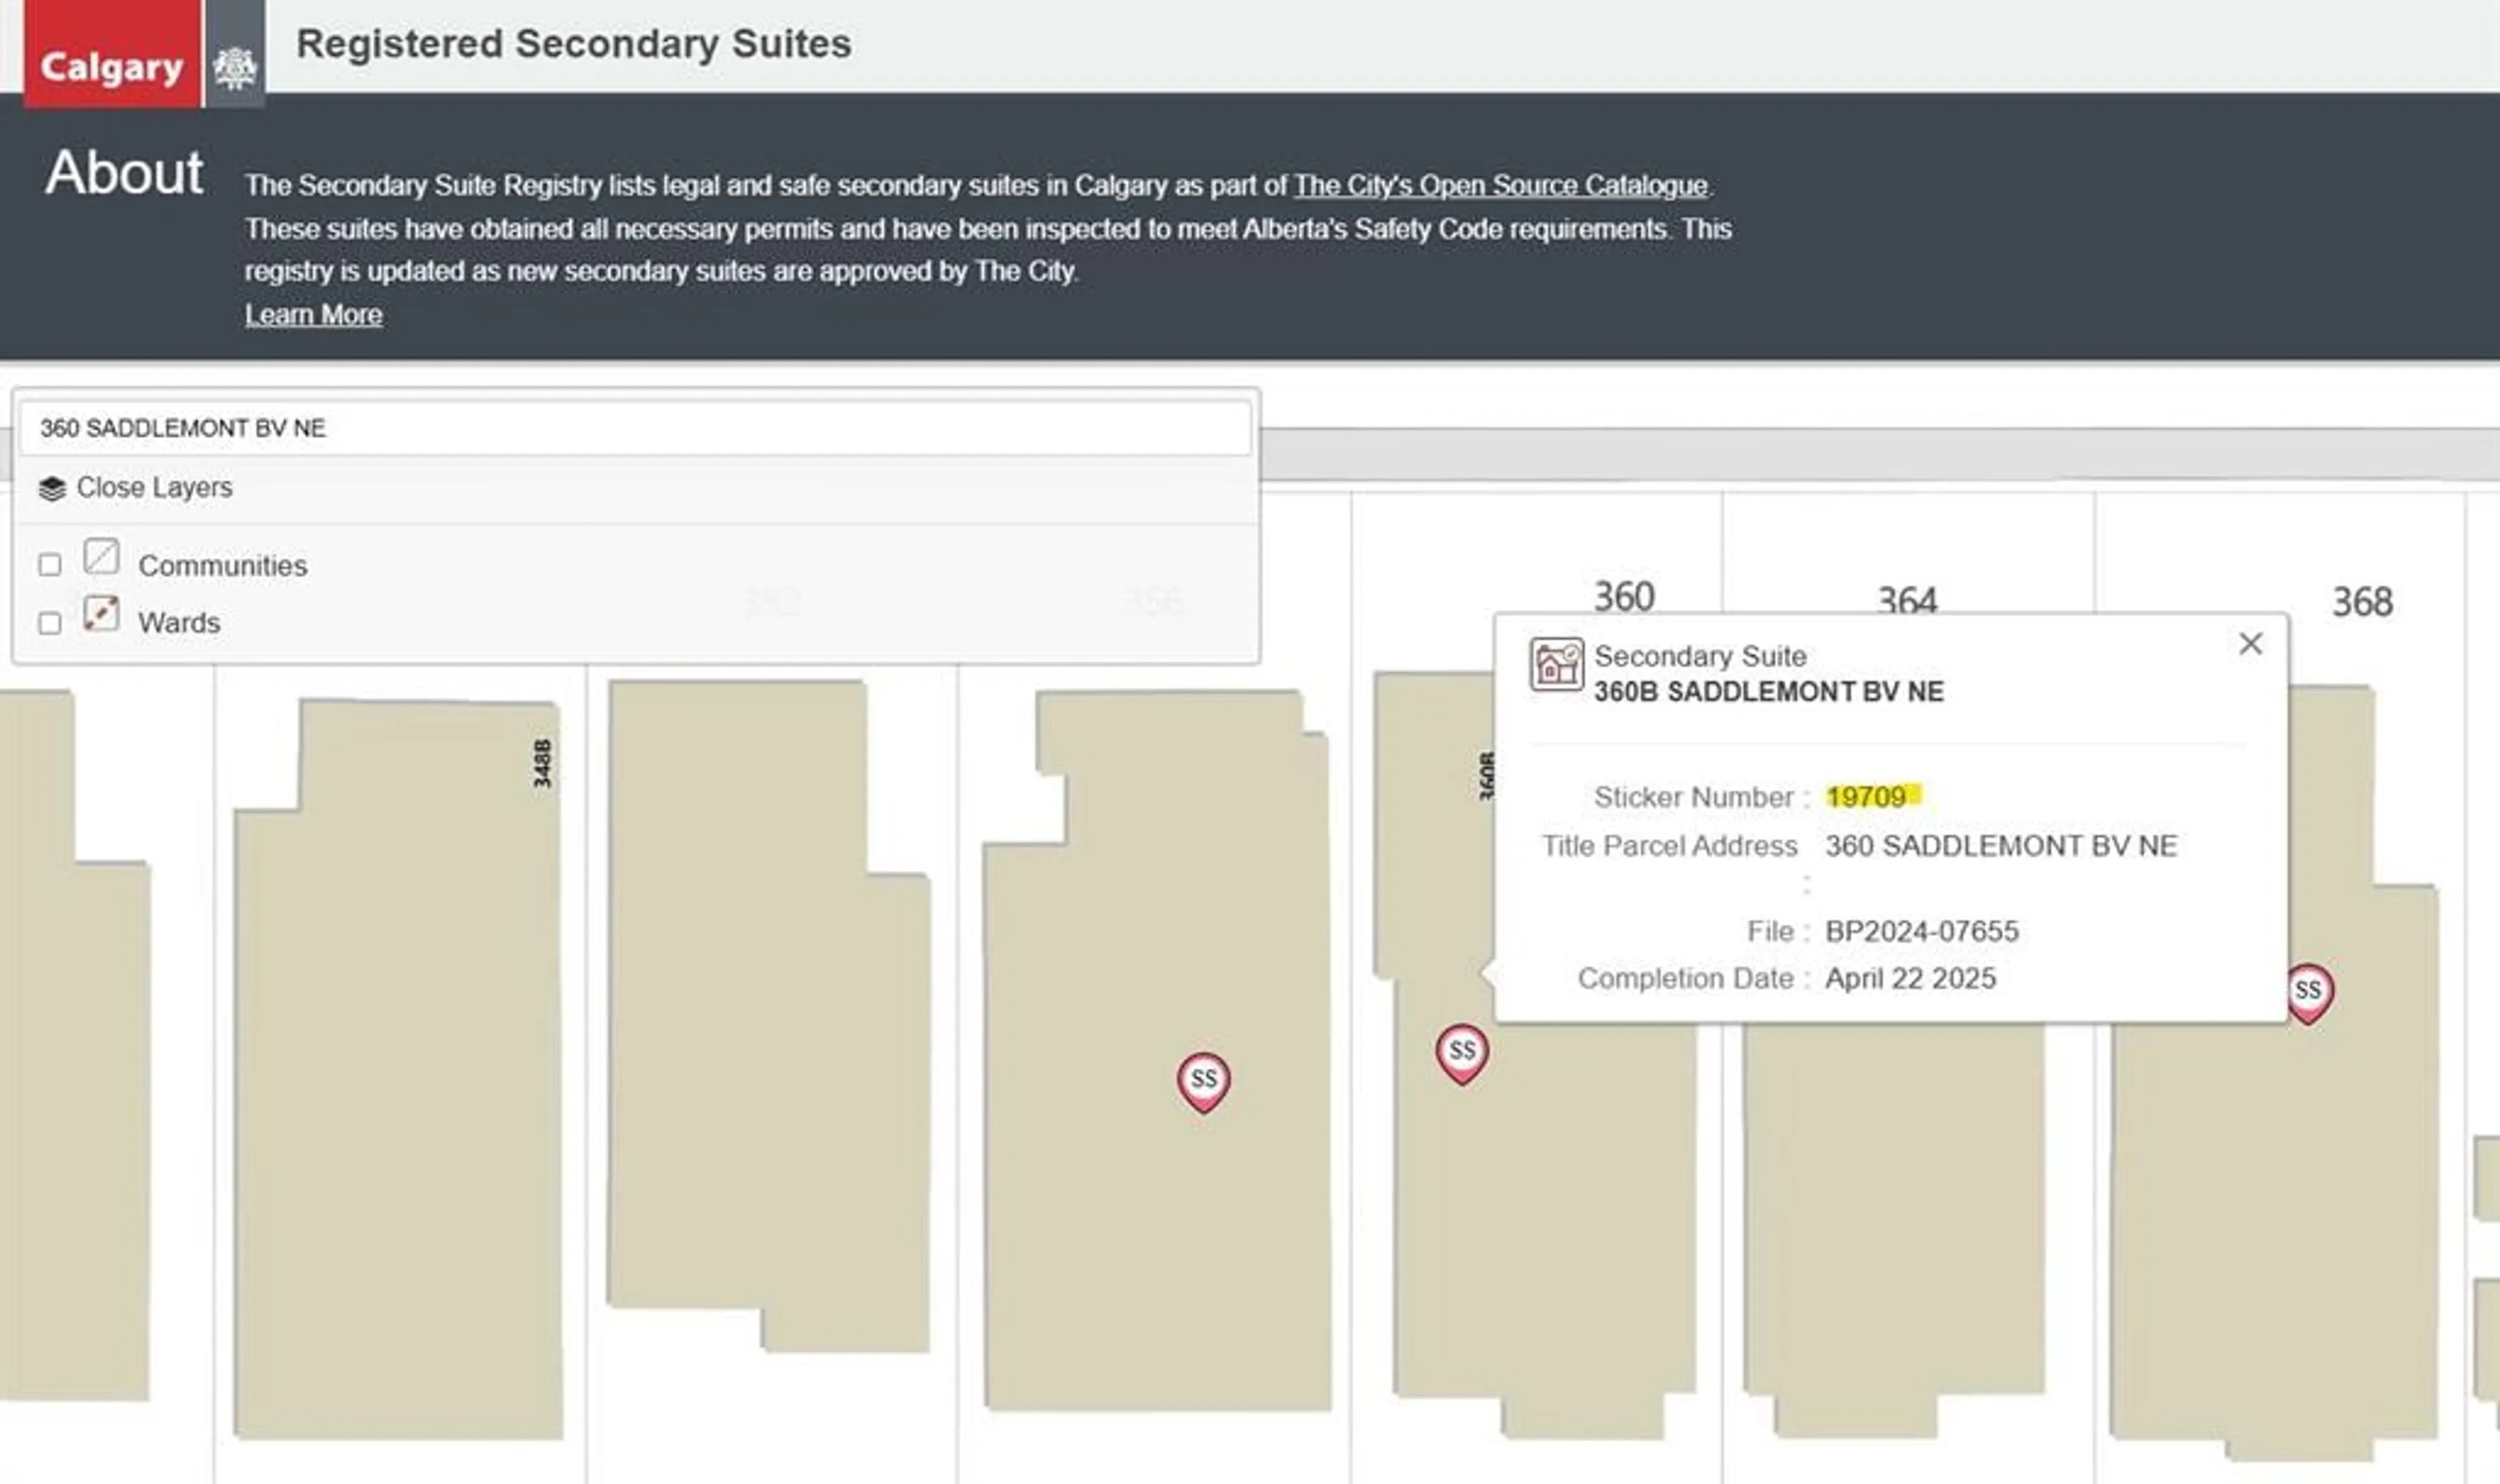
Task: Click the Secondary Suite house icon in popup
Action: pyautogui.click(x=1556, y=665)
